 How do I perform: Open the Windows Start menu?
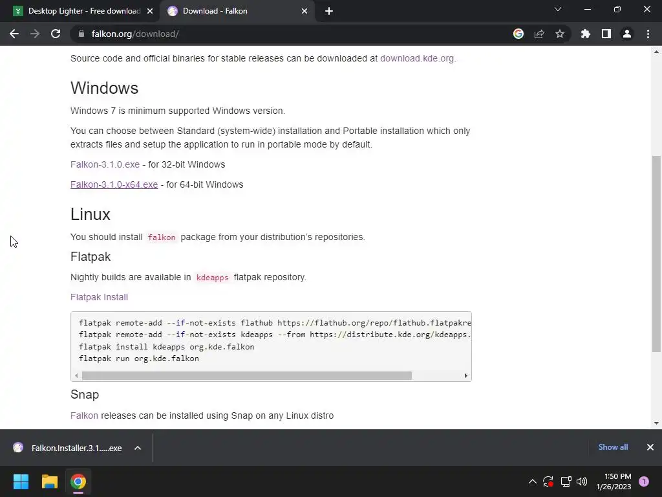[21, 481]
